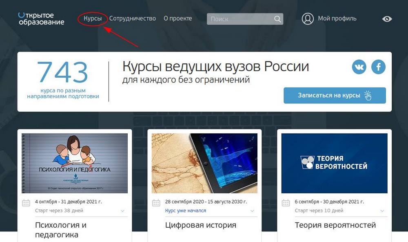The image size is (408, 242).
Task: Open the Курсы menu item
Action: pyautogui.click(x=93, y=18)
